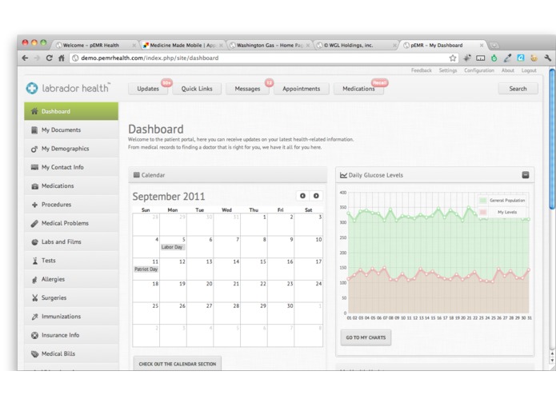Select September 30 calendar cell

[x=281, y=313]
